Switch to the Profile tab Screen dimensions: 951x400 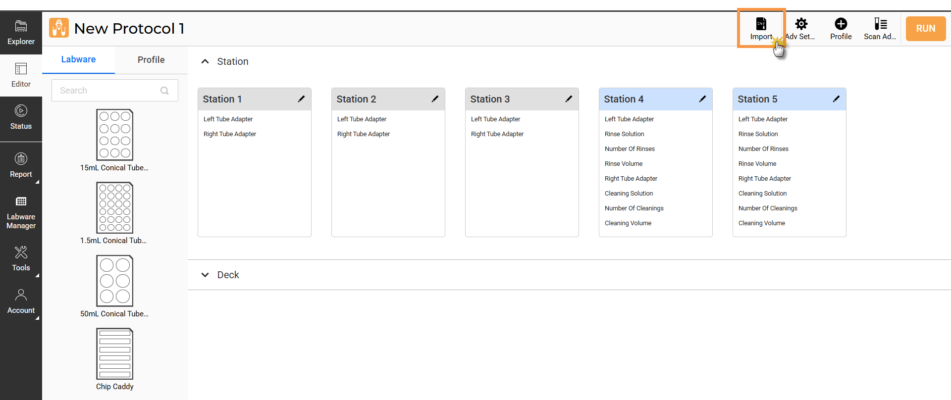coord(151,60)
